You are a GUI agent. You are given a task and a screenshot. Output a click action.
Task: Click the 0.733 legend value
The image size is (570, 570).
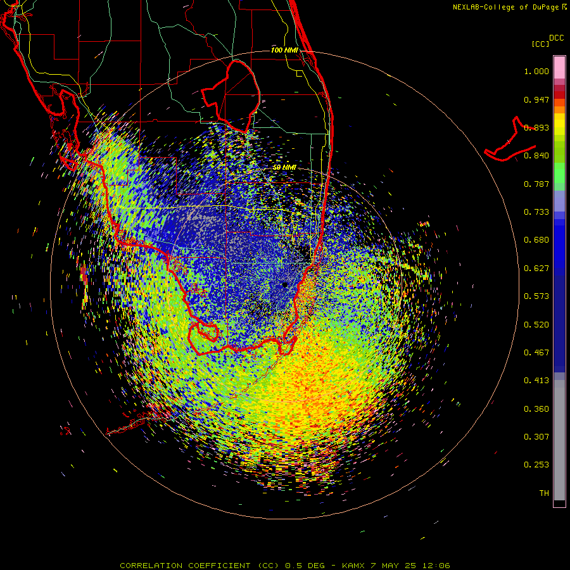coord(536,212)
